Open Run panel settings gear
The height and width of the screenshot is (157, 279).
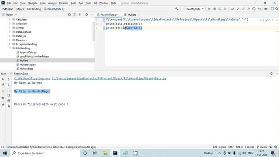271,73
